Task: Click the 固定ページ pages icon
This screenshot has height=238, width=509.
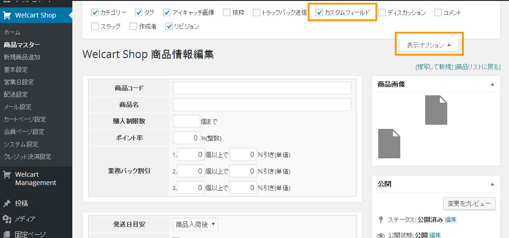Action: (7, 234)
